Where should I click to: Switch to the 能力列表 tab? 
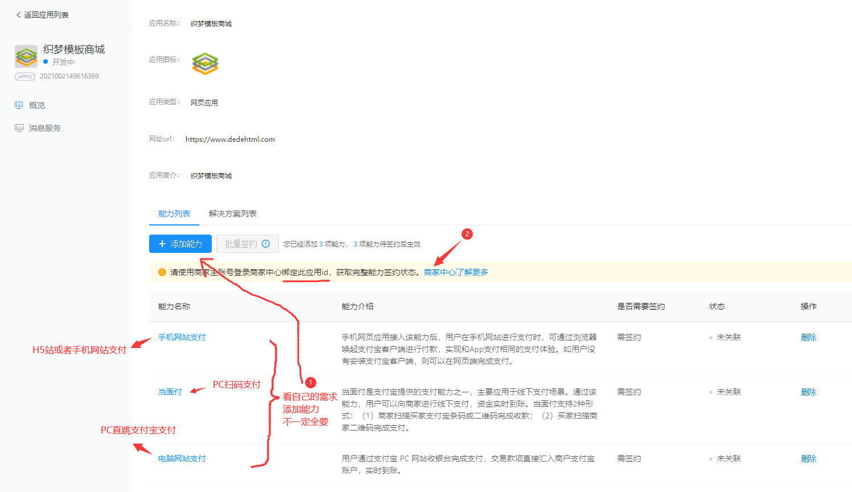point(174,214)
